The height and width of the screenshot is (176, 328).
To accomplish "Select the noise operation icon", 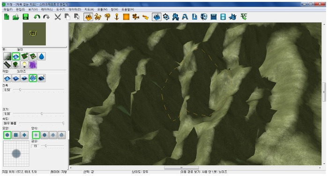I will click(33, 78).
